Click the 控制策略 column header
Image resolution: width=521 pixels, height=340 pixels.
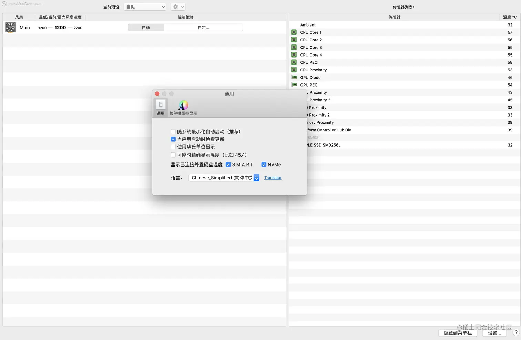(186, 17)
